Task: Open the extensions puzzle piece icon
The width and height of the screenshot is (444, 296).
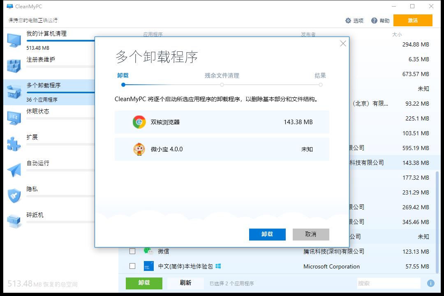Action: (14, 144)
